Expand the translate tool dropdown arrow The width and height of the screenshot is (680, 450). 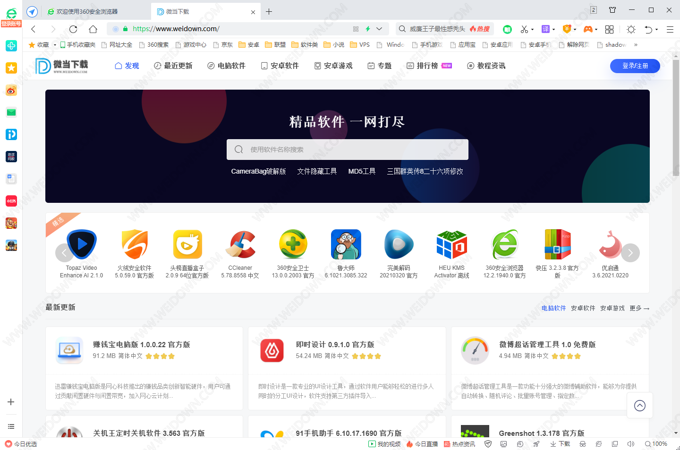coord(553,29)
